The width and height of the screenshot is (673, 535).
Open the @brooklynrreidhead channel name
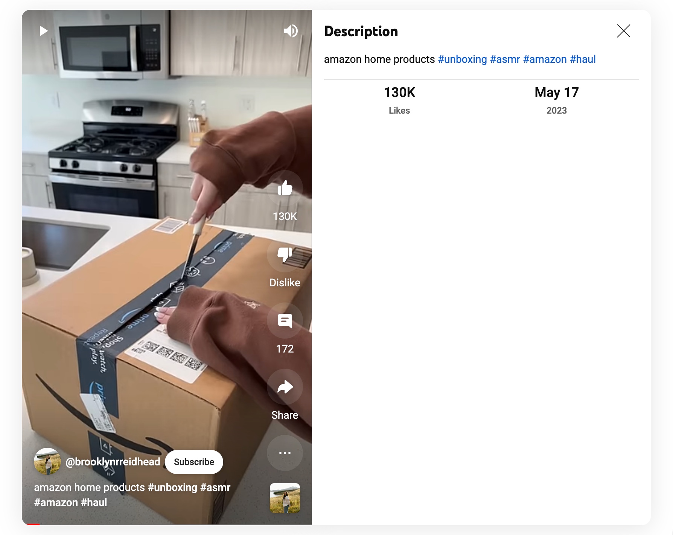113,462
